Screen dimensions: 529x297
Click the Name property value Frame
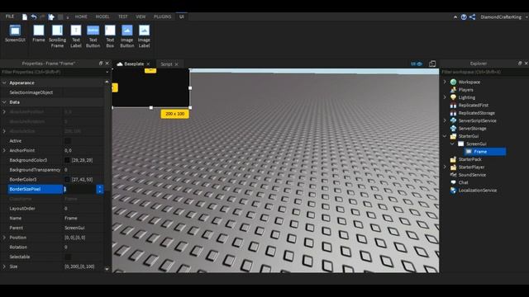pos(71,218)
